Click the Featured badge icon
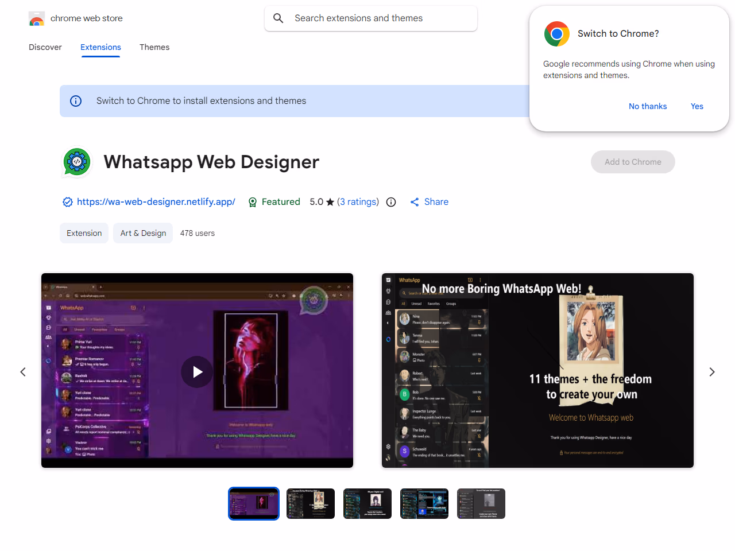The image size is (735, 551). coord(253,202)
